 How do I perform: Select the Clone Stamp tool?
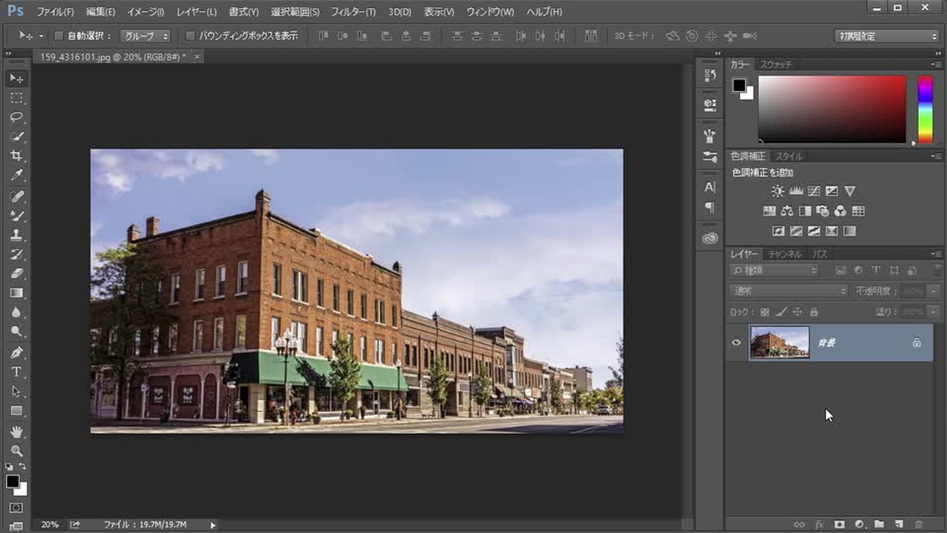[16, 234]
